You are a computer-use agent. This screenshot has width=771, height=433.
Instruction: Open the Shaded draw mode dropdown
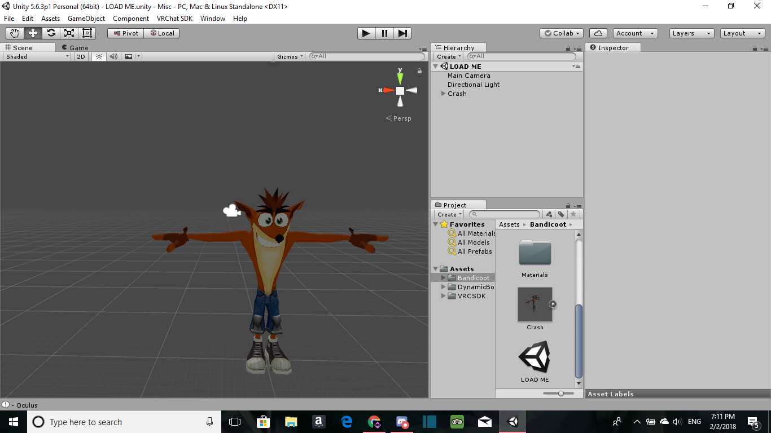37,56
